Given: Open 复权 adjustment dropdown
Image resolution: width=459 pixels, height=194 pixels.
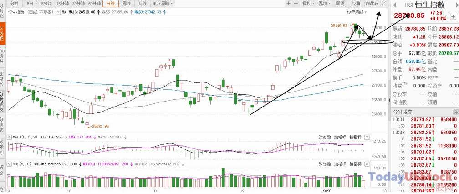Looking at the screenshot, I should tap(308, 4).
